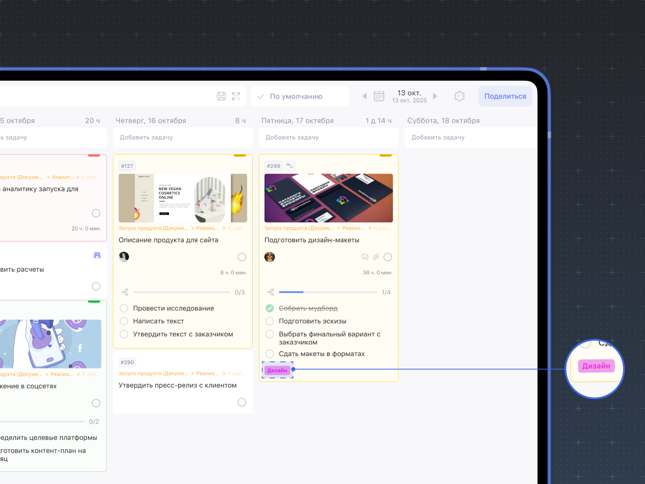The height and width of the screenshot is (484, 645).
Task: Click 'Добавить задачу' field under Четверг, 16 октября
Action: point(183,138)
